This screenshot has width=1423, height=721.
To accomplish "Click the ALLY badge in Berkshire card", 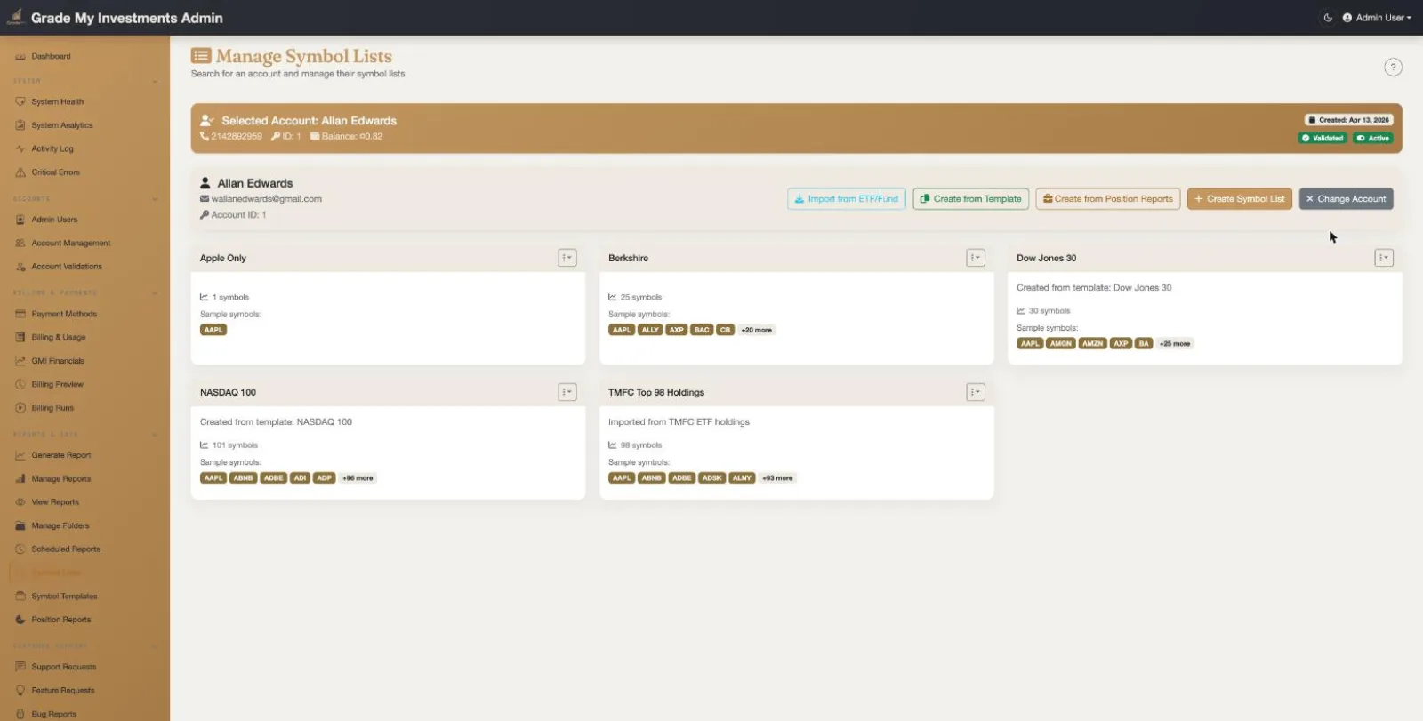I will [x=650, y=330].
